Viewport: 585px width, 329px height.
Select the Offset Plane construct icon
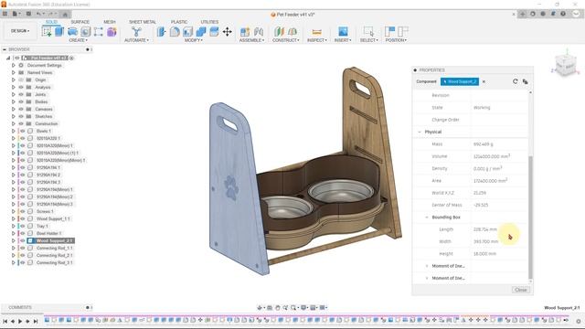coord(279,32)
